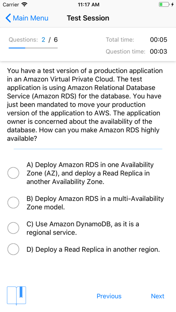Click the question paragraph text
Screen dimensions: 176x312
[85, 104]
